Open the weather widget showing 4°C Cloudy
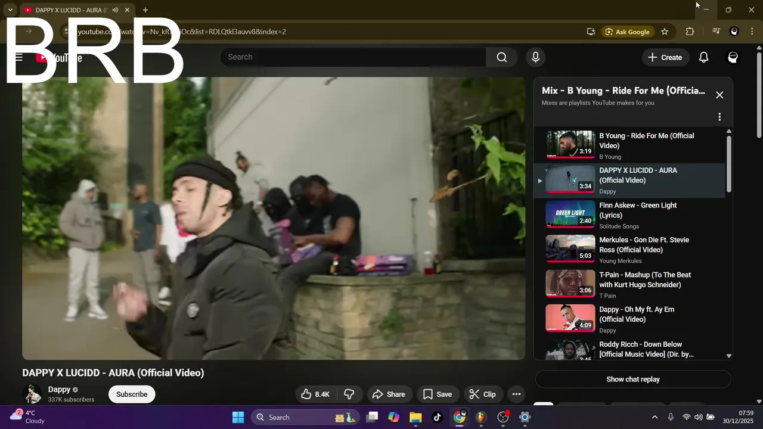Viewport: 763px width, 429px height. [x=27, y=417]
